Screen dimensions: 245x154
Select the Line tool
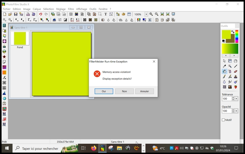(236, 66)
